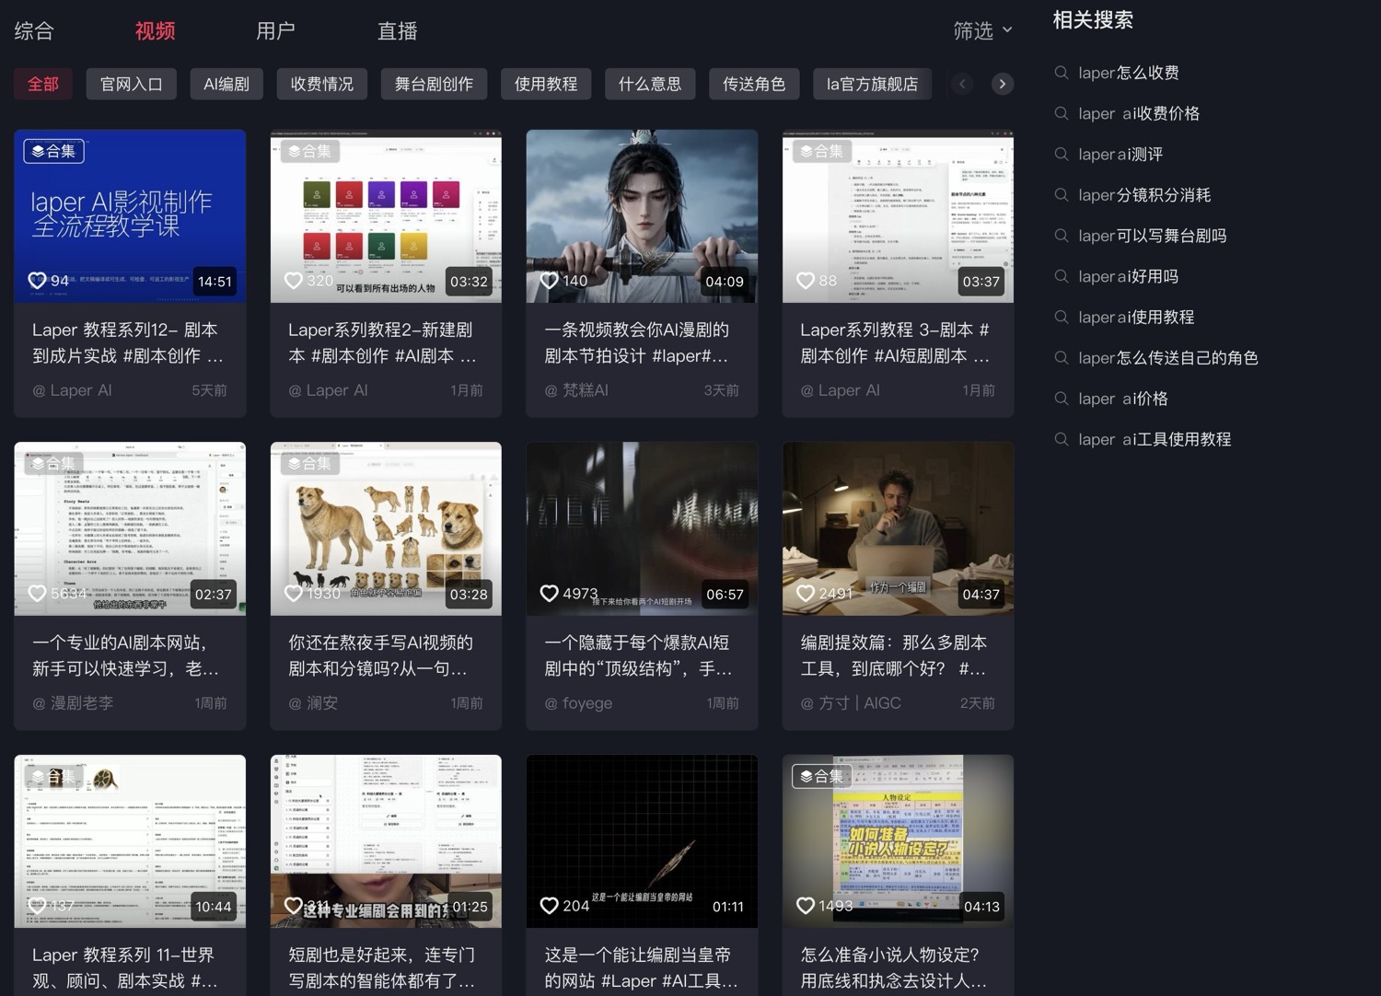Image resolution: width=1381 pixels, height=996 pixels.
Task: Go to the 直播 tab
Action: pos(397,31)
